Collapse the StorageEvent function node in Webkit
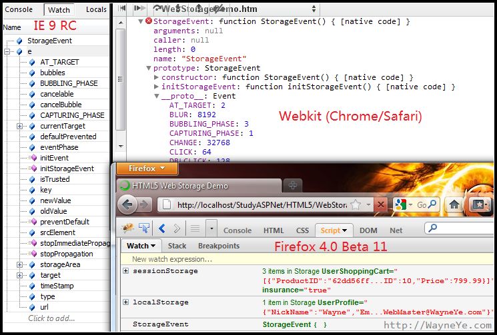 tap(141, 21)
